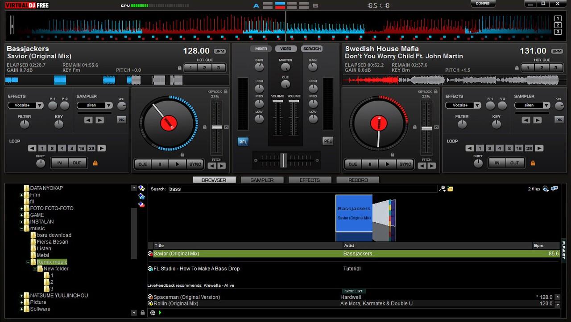This screenshot has width=571, height=322.
Task: Open the CONFIG settings button
Action: pyautogui.click(x=483, y=4)
